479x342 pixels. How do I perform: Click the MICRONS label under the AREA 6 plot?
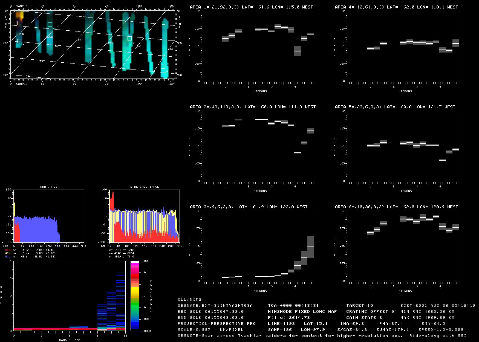pyautogui.click(x=405, y=291)
